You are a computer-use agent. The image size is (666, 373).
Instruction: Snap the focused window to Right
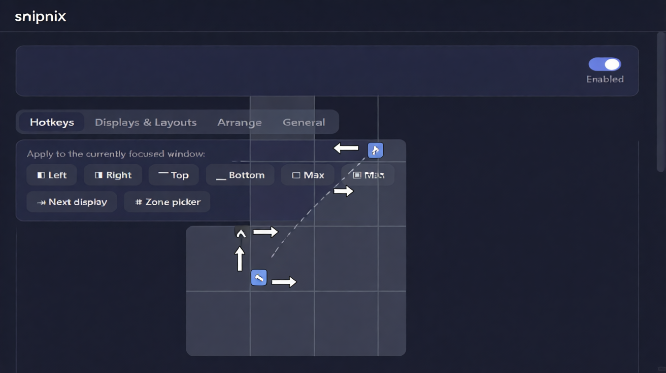pos(113,175)
